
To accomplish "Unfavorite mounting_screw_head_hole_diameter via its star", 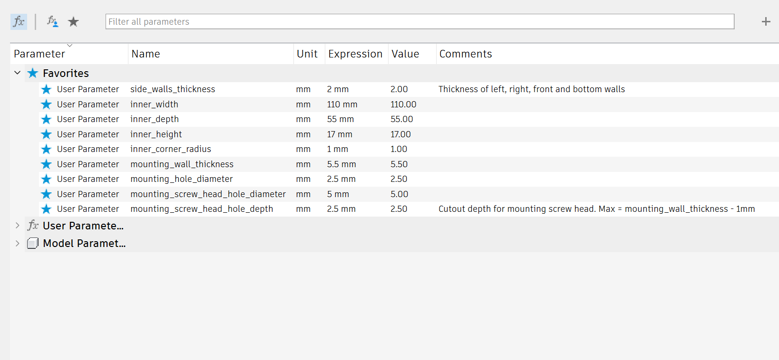I will click(x=46, y=194).
